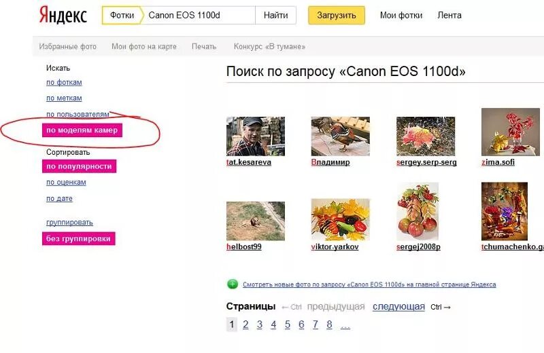Select sort по популярности

(79, 166)
